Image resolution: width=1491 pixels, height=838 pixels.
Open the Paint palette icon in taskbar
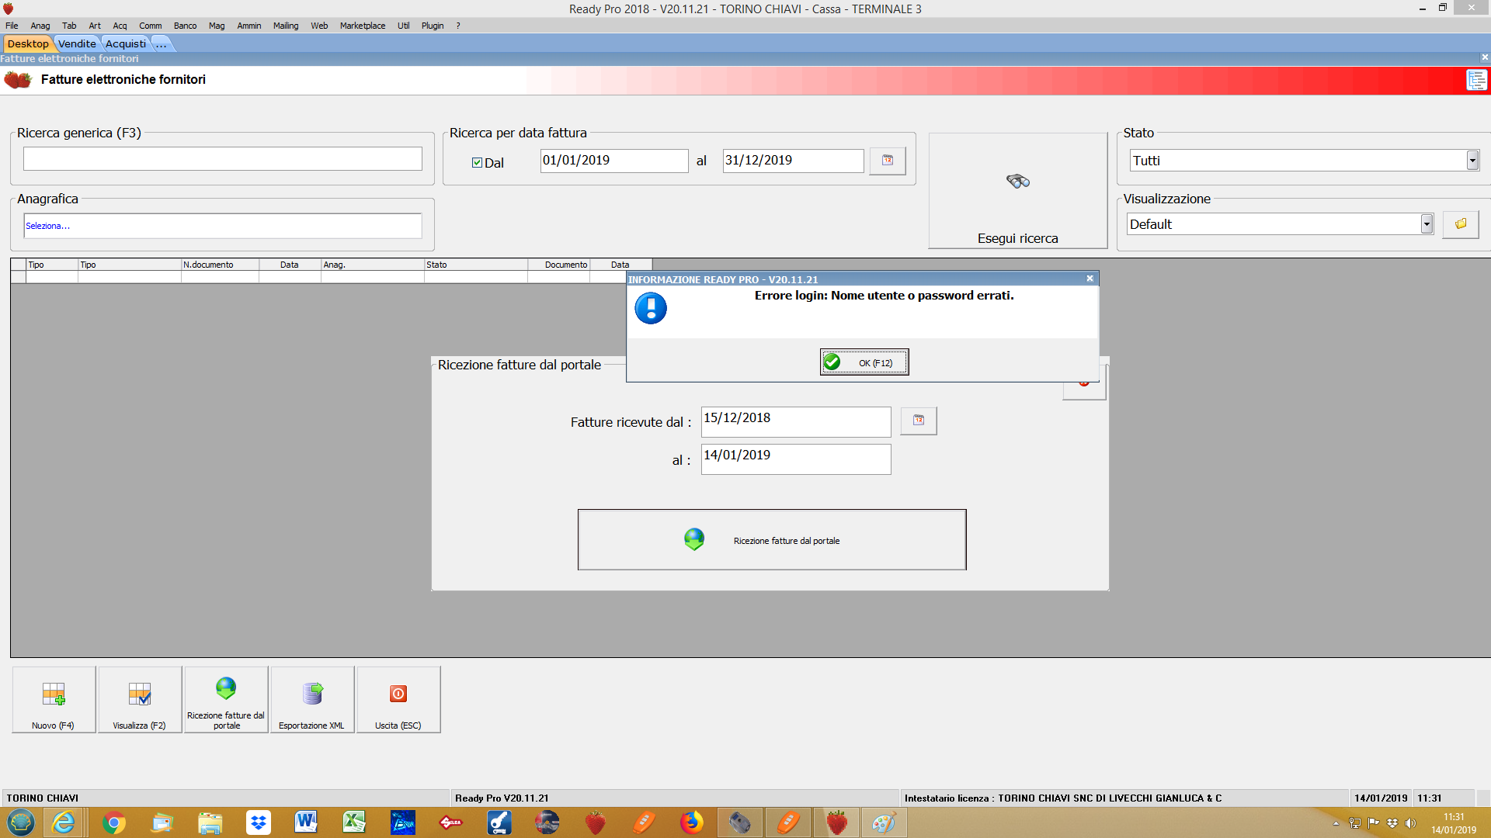click(884, 822)
